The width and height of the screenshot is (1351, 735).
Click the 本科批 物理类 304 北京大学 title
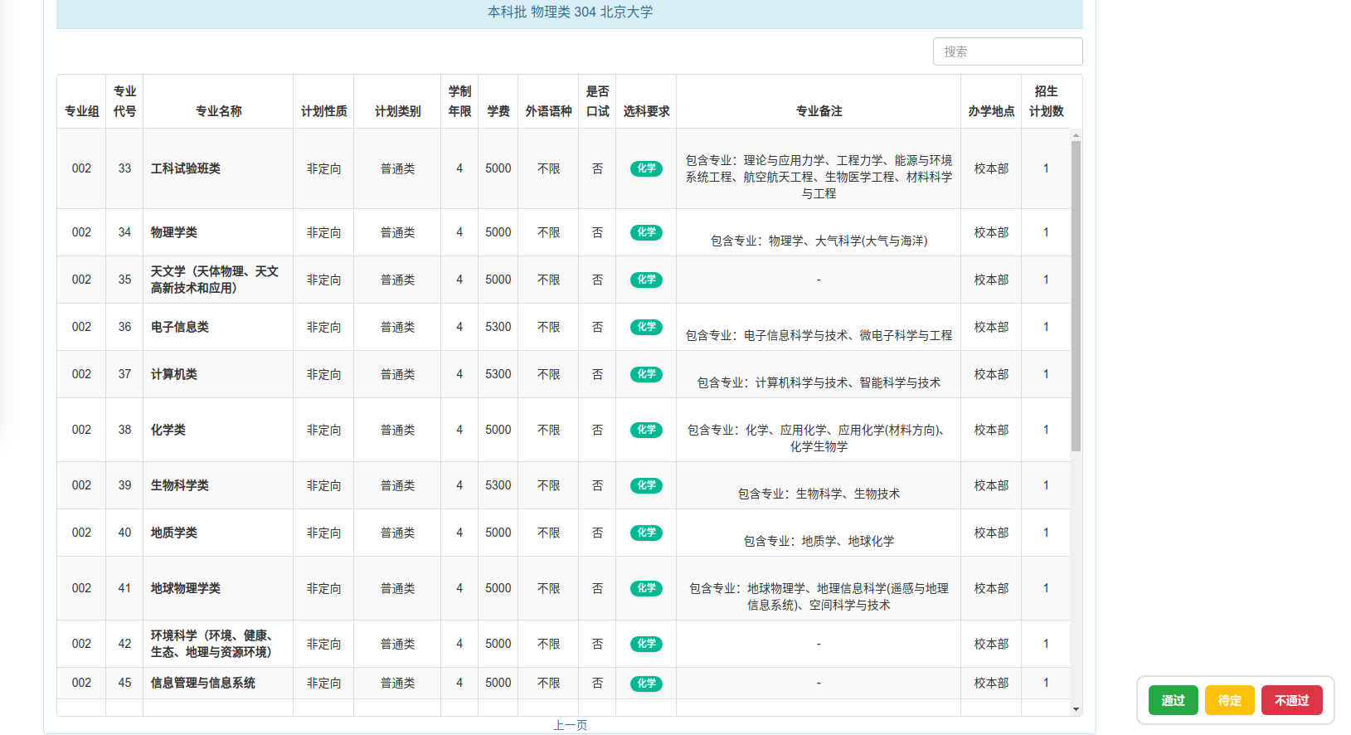pyautogui.click(x=570, y=12)
